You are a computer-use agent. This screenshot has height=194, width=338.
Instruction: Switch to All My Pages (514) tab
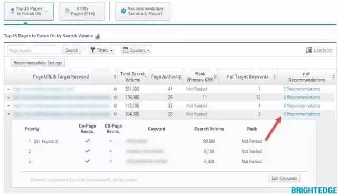pos(82,11)
